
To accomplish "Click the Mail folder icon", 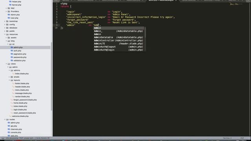I will tap(9, 8).
